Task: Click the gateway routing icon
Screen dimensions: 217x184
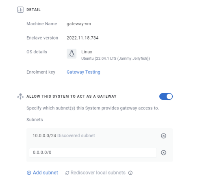Action: click(20, 96)
